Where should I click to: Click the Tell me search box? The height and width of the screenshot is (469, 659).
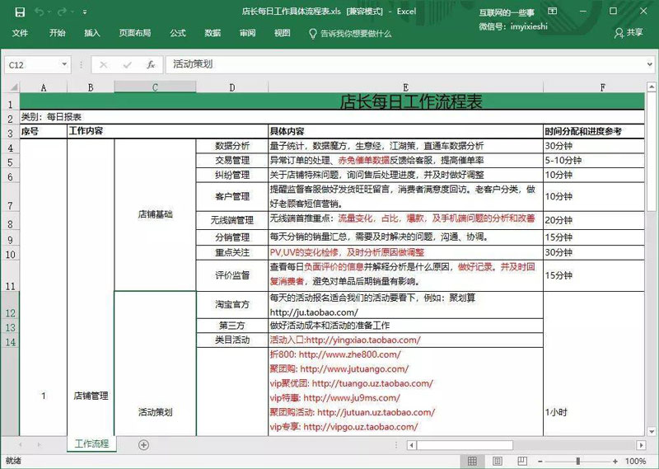coord(355,33)
